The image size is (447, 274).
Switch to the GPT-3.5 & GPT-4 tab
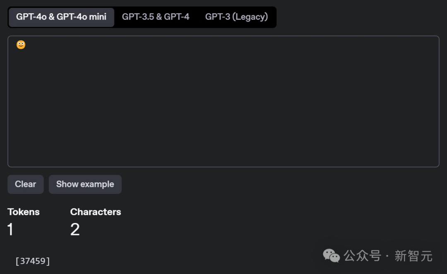coord(156,17)
